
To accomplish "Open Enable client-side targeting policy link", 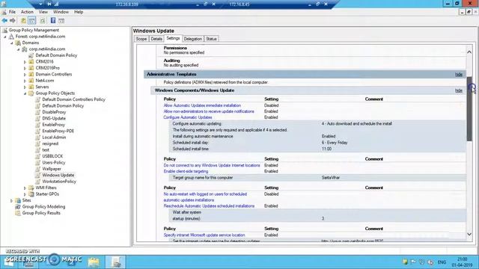I will point(186,171).
